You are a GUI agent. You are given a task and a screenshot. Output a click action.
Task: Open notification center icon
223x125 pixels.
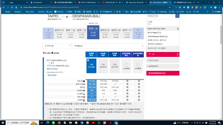[x=219, y=123]
